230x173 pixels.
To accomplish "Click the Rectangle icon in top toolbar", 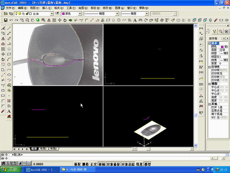I will point(108,20).
